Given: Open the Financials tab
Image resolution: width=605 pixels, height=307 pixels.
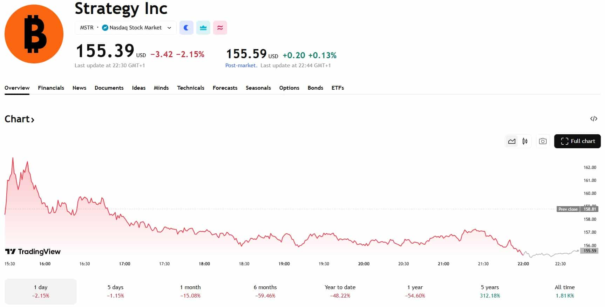Looking at the screenshot, I should [51, 88].
